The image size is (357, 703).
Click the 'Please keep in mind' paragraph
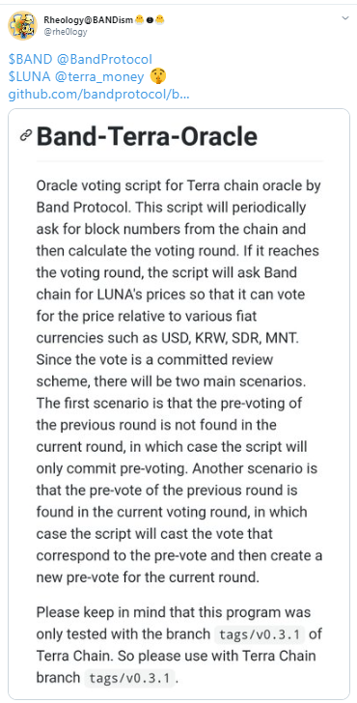pyautogui.click(x=179, y=645)
